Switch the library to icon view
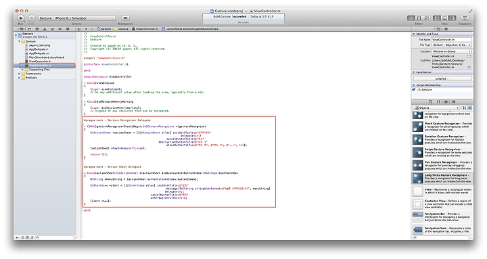 pos(464,108)
